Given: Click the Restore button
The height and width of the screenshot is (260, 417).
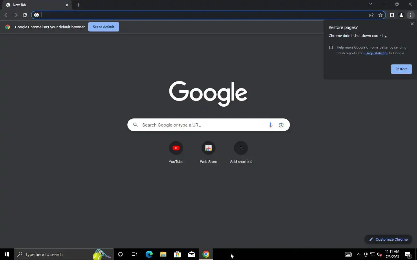Looking at the screenshot, I should pos(401,69).
